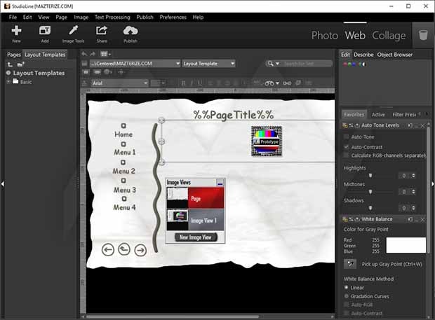Adjust the Highlights slider handle
Viewport: 435px width, 320px height.
pyautogui.click(x=370, y=176)
